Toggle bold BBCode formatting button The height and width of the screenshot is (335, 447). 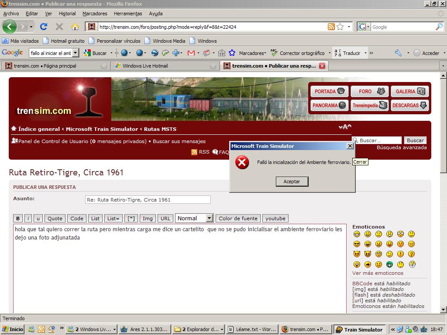18,219
